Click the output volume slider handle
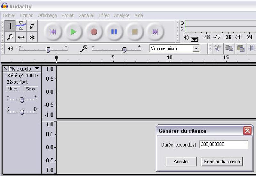The height and width of the screenshot is (176, 256). coord(48,50)
